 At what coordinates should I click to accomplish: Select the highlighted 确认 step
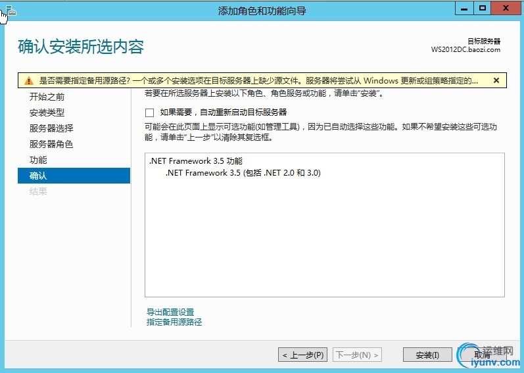click(74, 176)
